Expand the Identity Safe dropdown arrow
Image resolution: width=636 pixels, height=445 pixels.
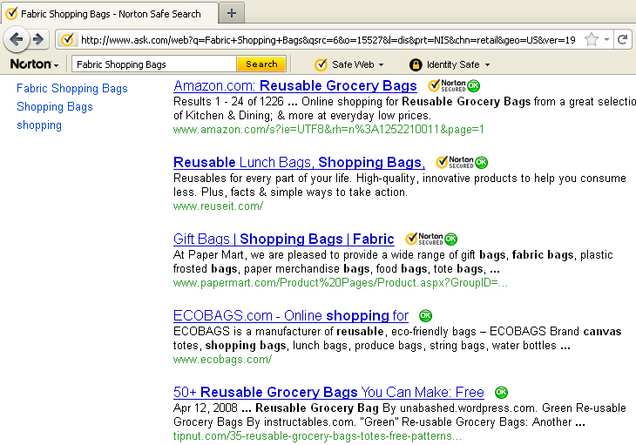point(487,64)
